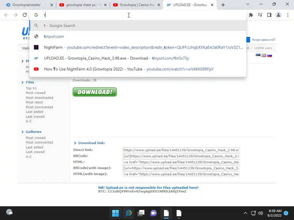
Task: Open Files Most commented link
Action: 39,107
